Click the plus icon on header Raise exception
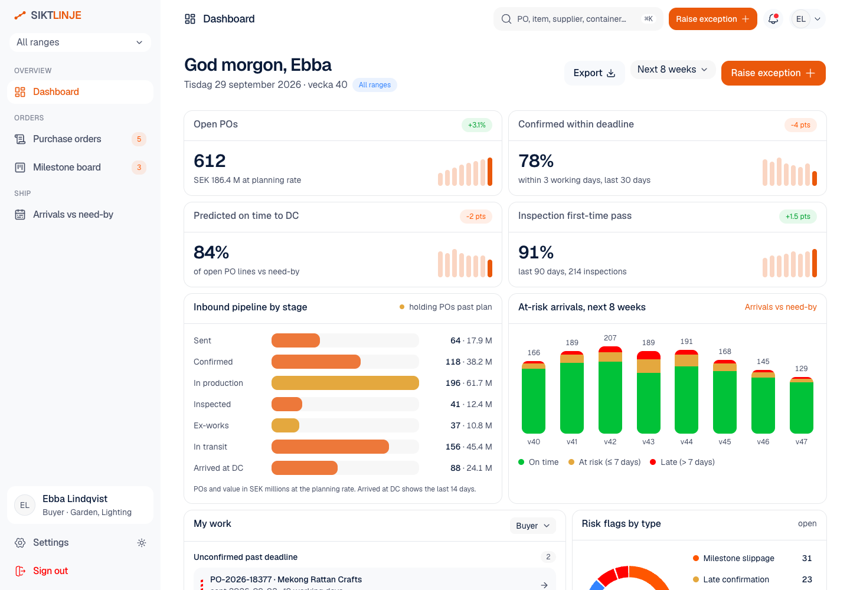Screen dimensions: 850x590 746,19
